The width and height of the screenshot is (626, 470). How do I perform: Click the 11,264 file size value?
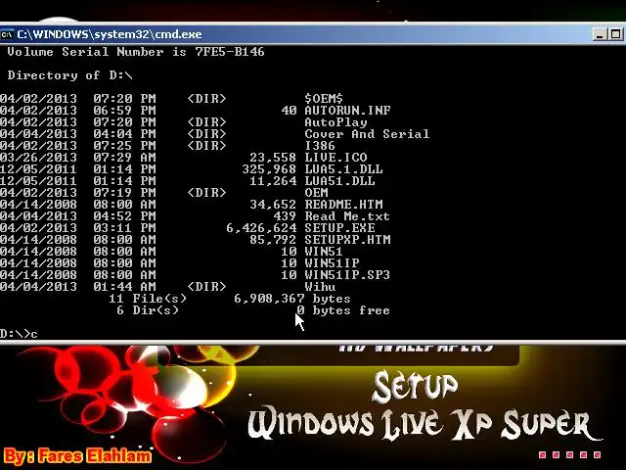[273, 181]
